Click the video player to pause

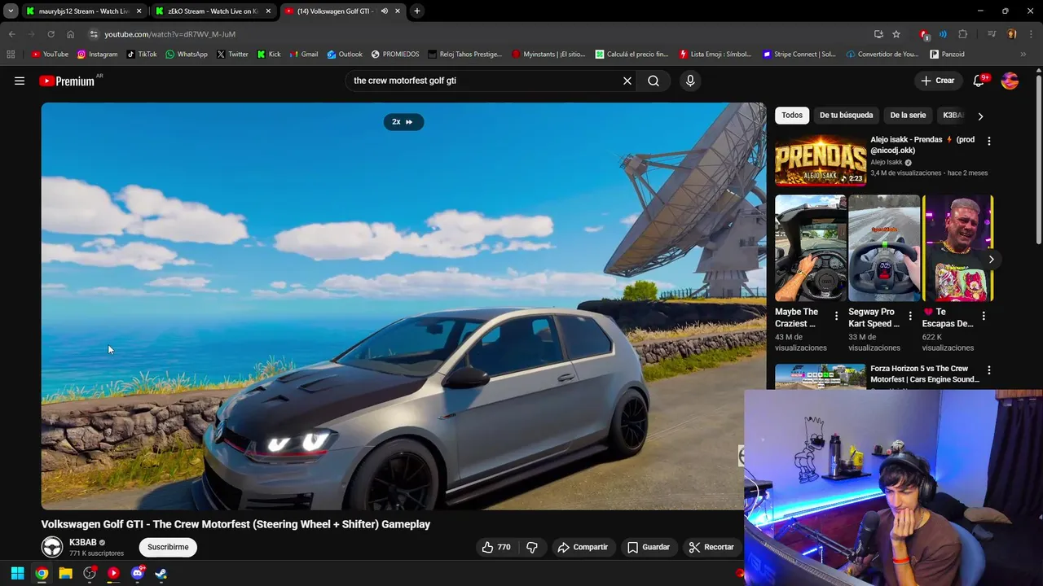pyautogui.click(x=403, y=306)
